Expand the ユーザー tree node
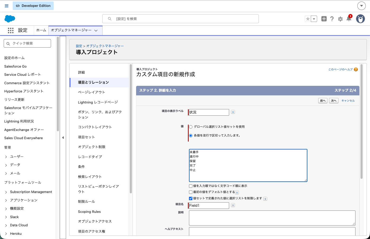 pos(6,157)
